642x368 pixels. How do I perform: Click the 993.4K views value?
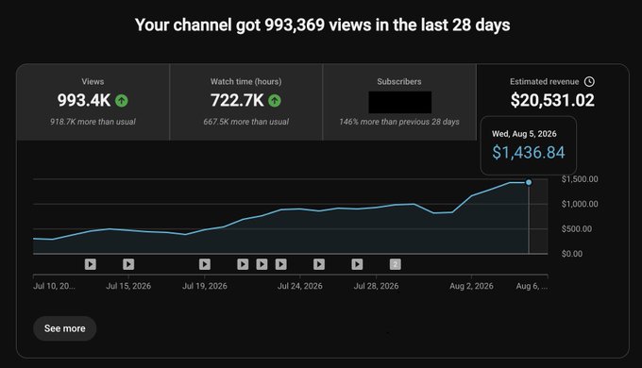click(84, 100)
